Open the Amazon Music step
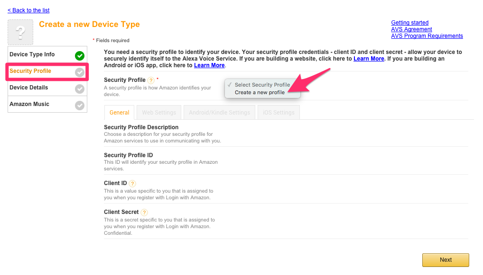This screenshot has width=483, height=275. [47, 104]
